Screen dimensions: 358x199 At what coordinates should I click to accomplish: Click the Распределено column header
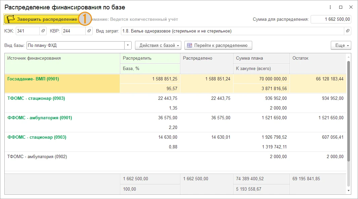207,64
